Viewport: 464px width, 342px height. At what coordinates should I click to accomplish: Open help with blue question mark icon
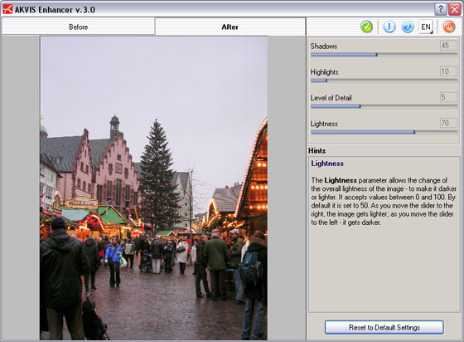408,27
